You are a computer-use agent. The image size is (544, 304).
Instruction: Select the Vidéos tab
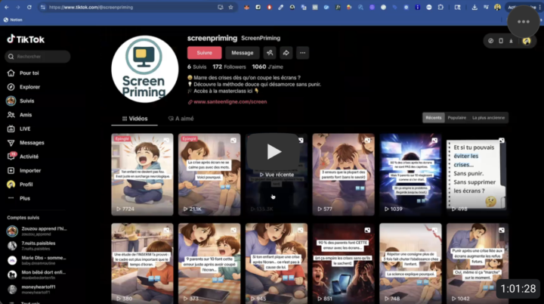(x=134, y=119)
